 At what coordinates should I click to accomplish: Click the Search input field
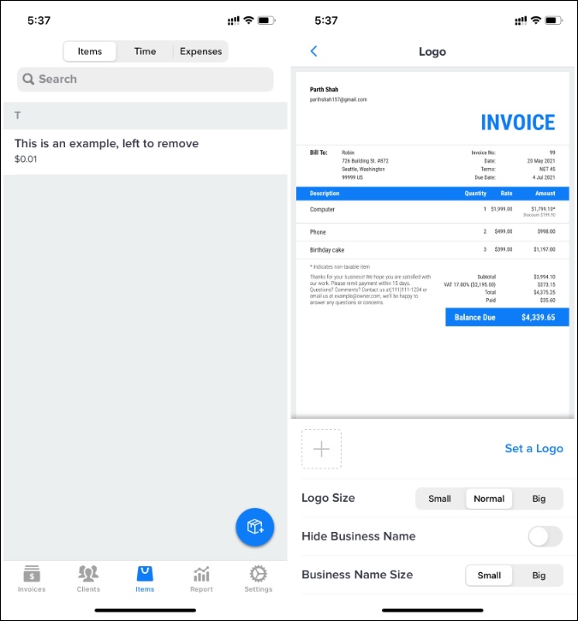[x=145, y=79]
